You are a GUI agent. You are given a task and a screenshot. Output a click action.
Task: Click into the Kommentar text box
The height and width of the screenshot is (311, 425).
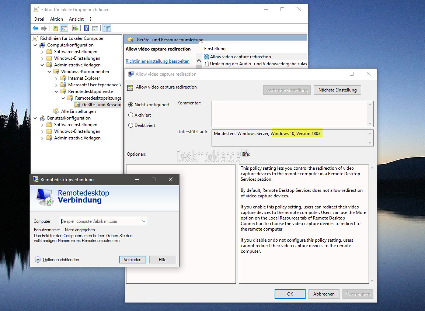click(x=289, y=114)
